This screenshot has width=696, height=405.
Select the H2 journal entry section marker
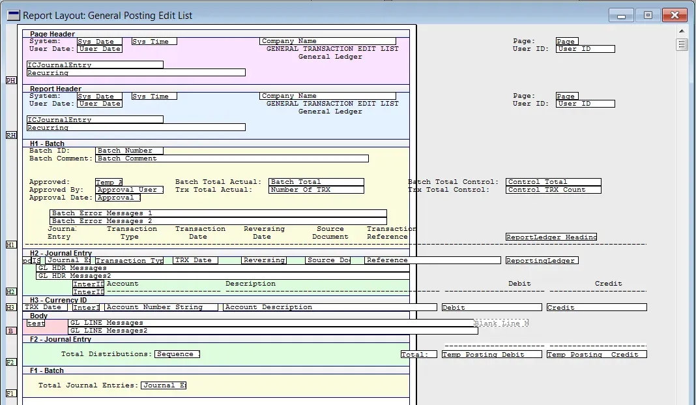point(10,292)
